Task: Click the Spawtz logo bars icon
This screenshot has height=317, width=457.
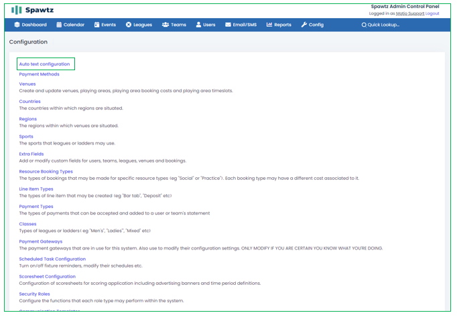Action: pos(16,10)
